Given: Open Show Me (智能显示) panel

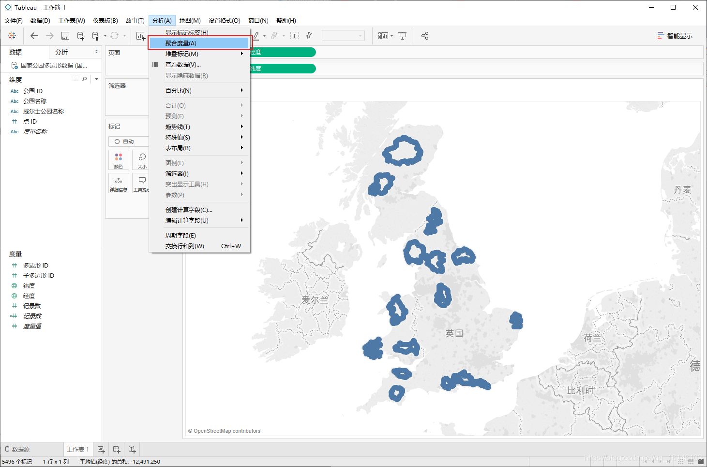Looking at the screenshot, I should (x=675, y=36).
